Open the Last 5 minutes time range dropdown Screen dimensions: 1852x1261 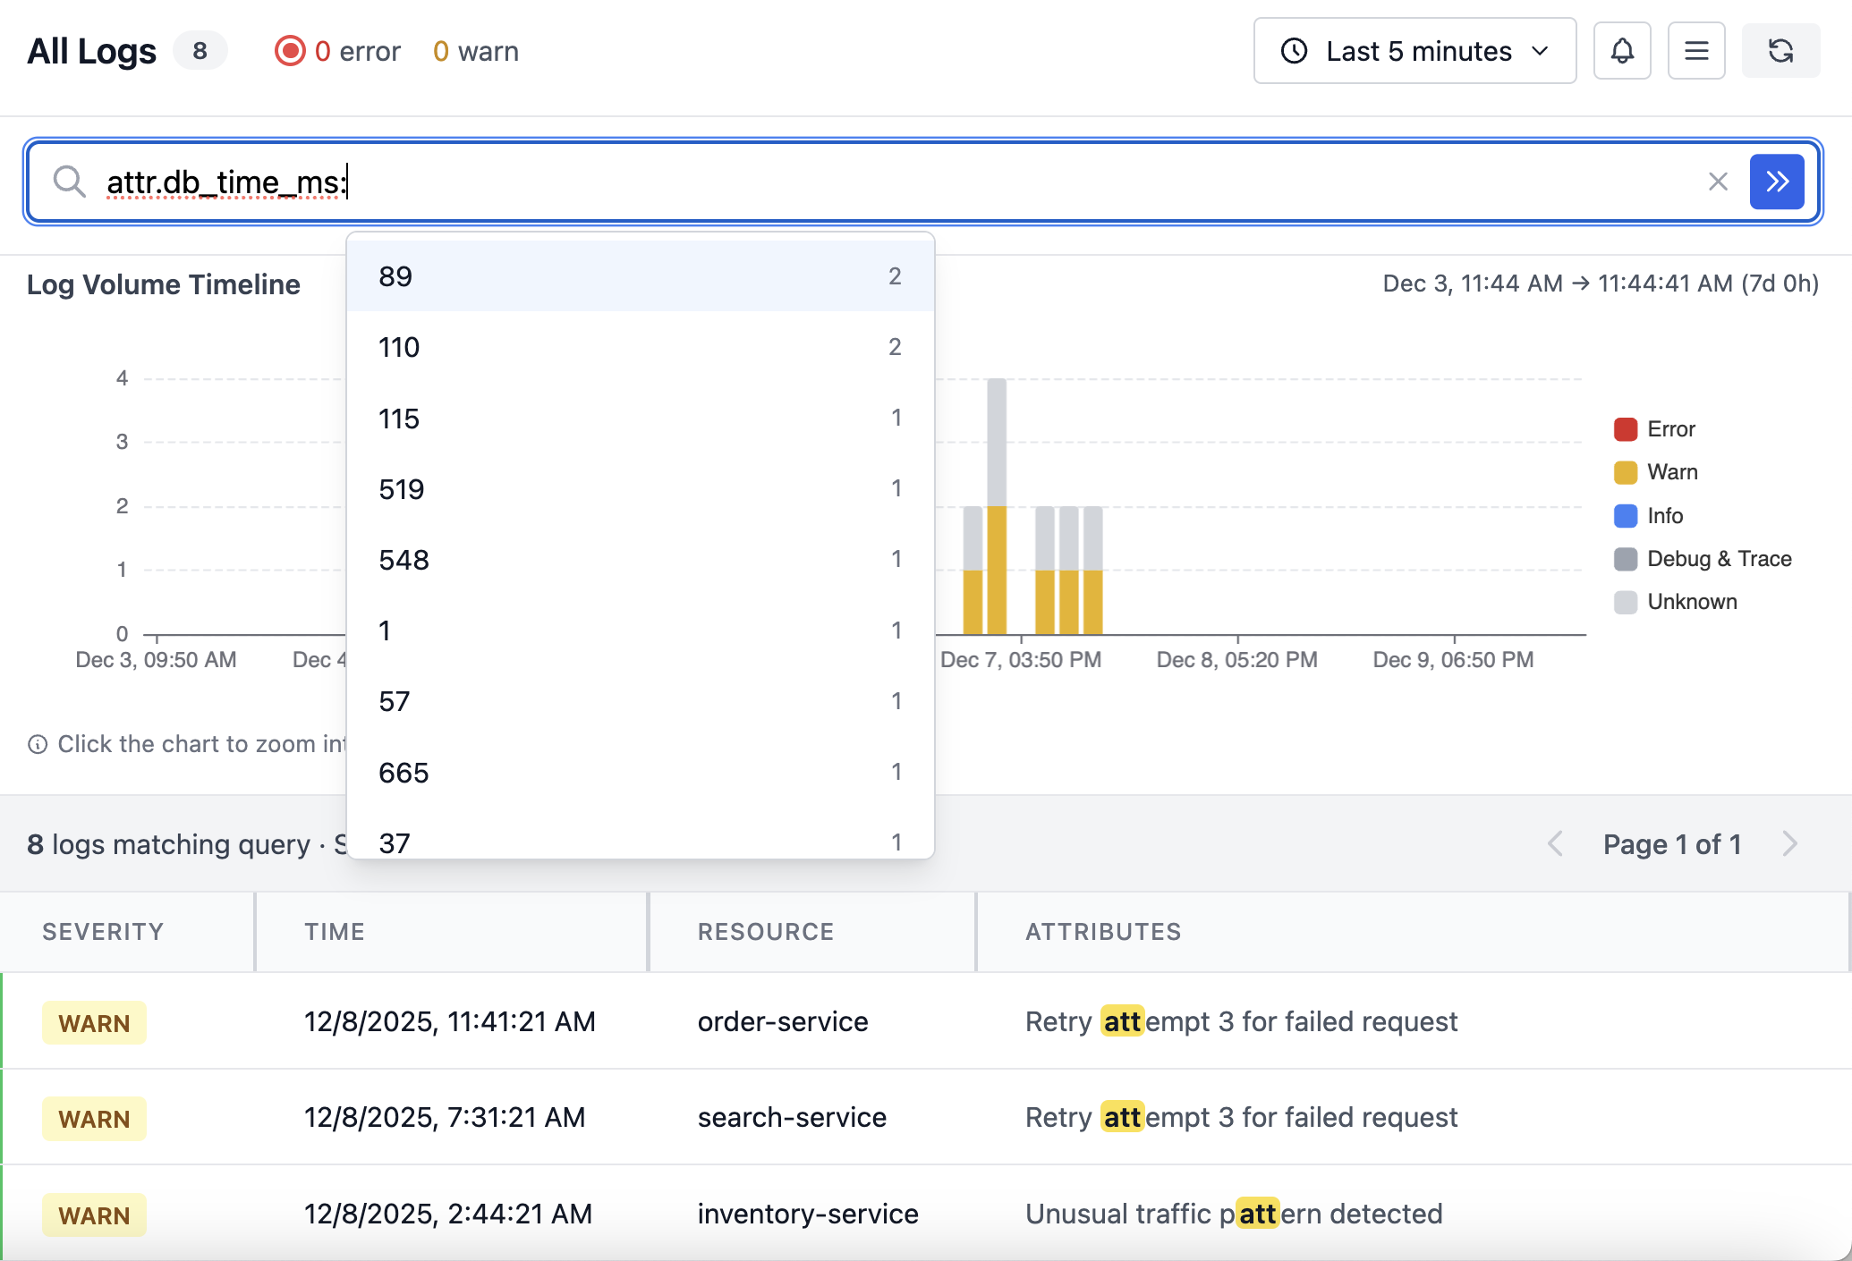pyautogui.click(x=1414, y=51)
